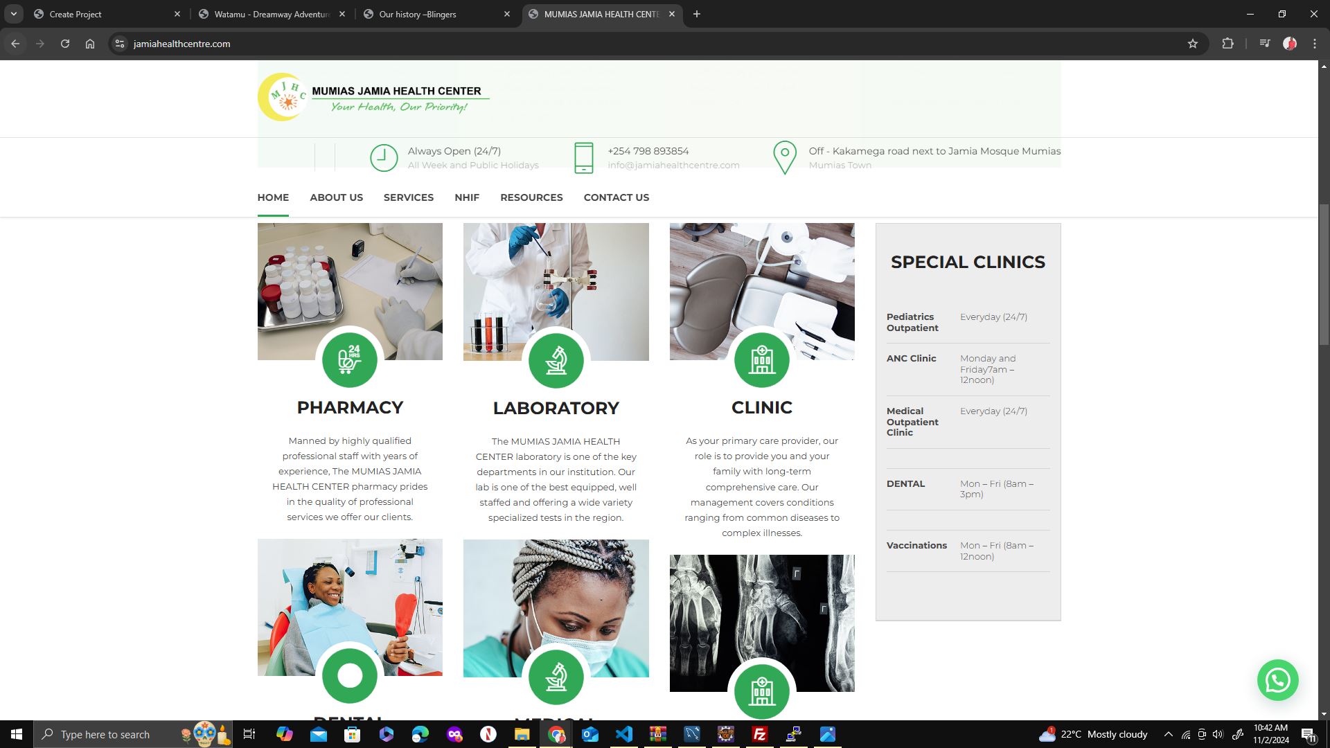Click the ANC Clinic row label
The height and width of the screenshot is (748, 1330).
click(x=911, y=358)
